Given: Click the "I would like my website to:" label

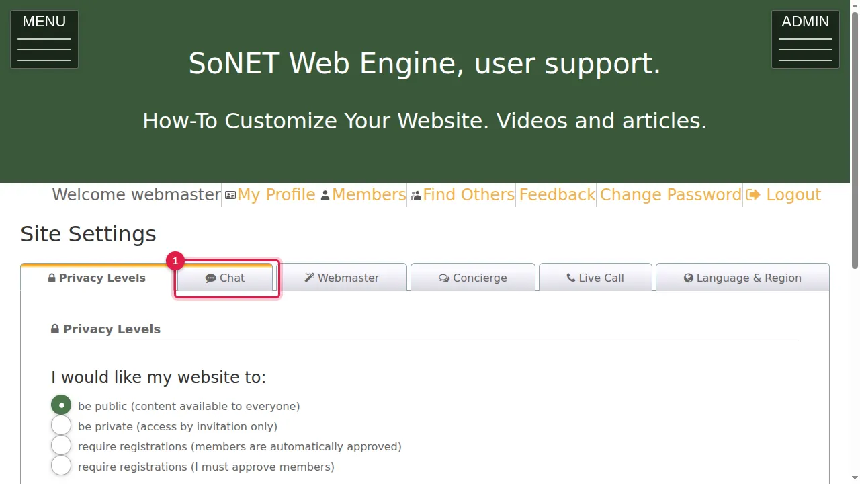Looking at the screenshot, I should point(159,378).
